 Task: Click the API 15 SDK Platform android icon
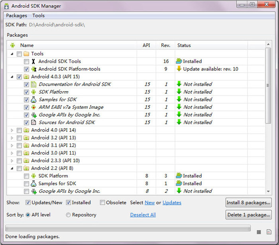[x=33, y=92]
